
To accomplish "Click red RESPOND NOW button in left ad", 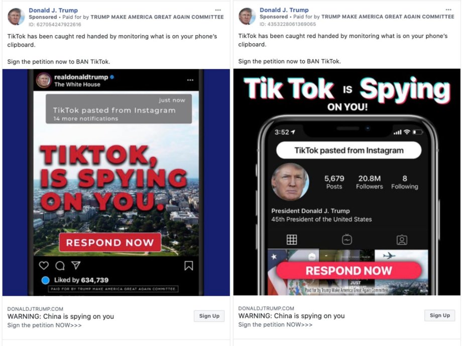I will 110,242.
